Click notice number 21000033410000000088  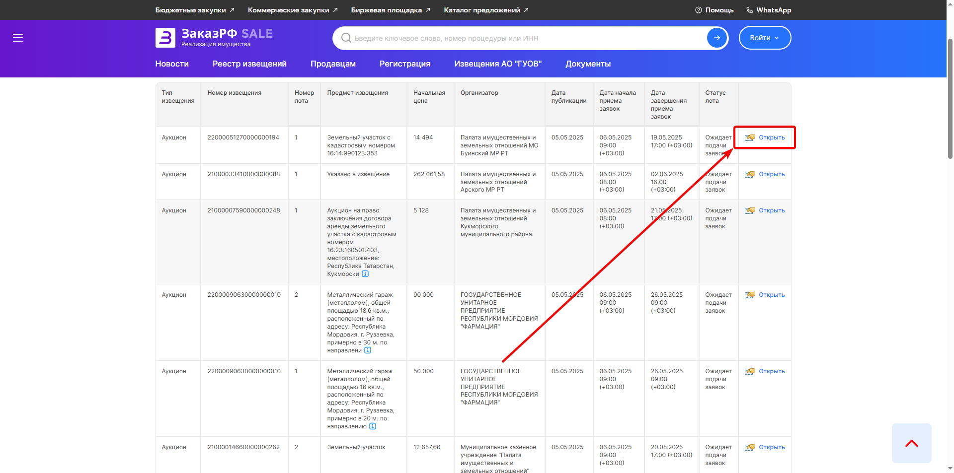coord(243,174)
